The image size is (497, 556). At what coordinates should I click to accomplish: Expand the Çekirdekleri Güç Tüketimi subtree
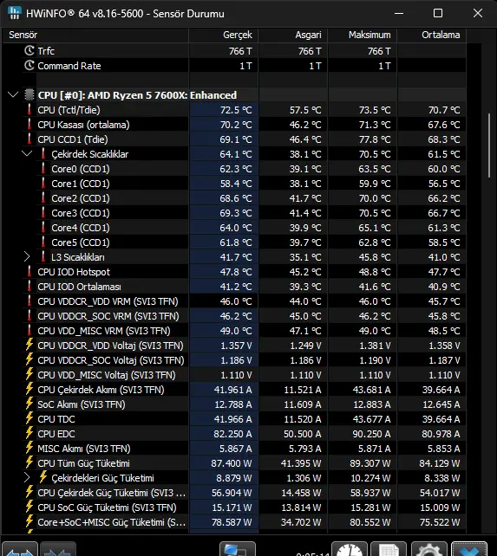pyautogui.click(x=27, y=478)
